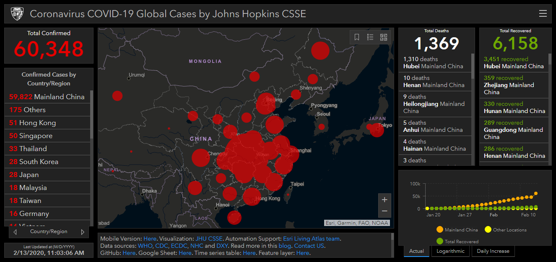Select Singapore in country list

point(47,136)
